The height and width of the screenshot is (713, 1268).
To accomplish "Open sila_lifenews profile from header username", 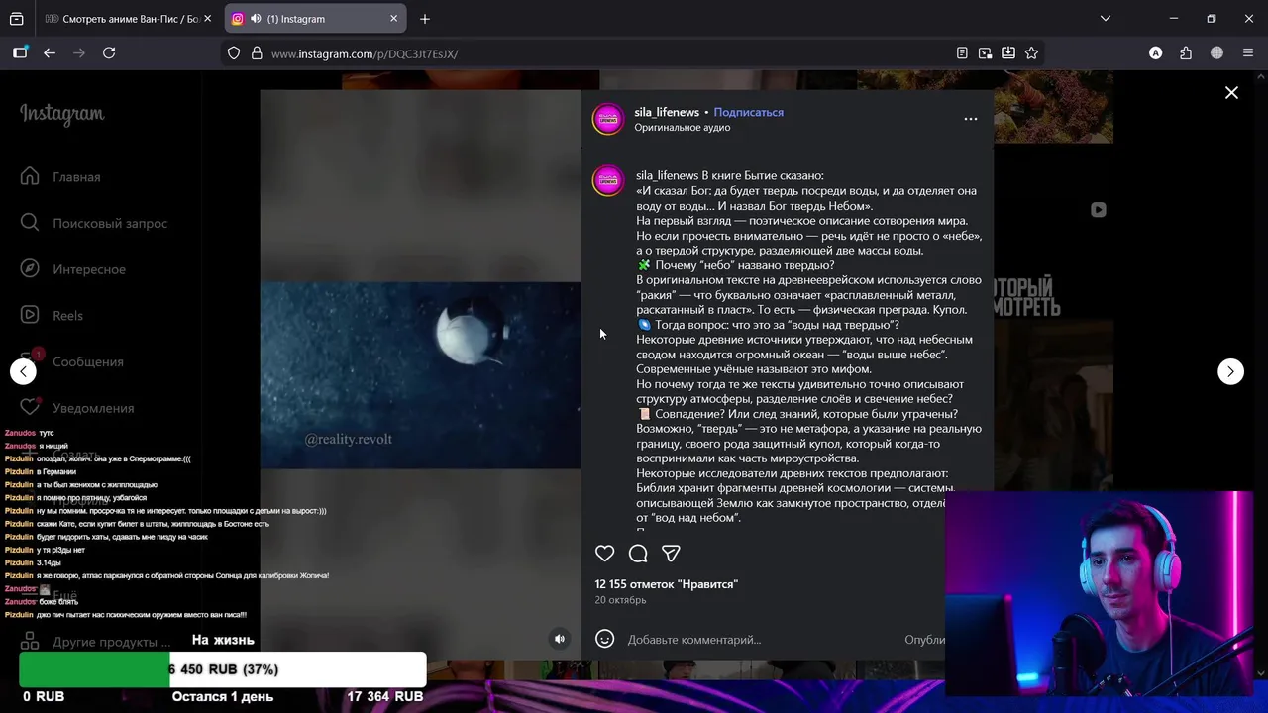I will pyautogui.click(x=667, y=112).
